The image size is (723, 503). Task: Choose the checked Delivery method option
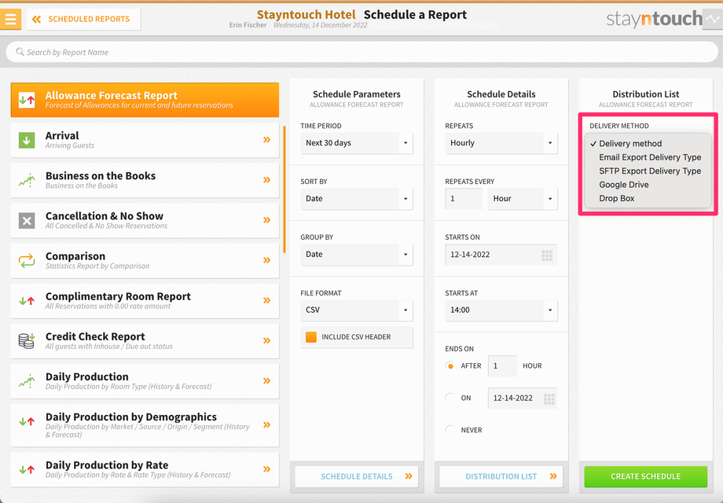coord(648,143)
